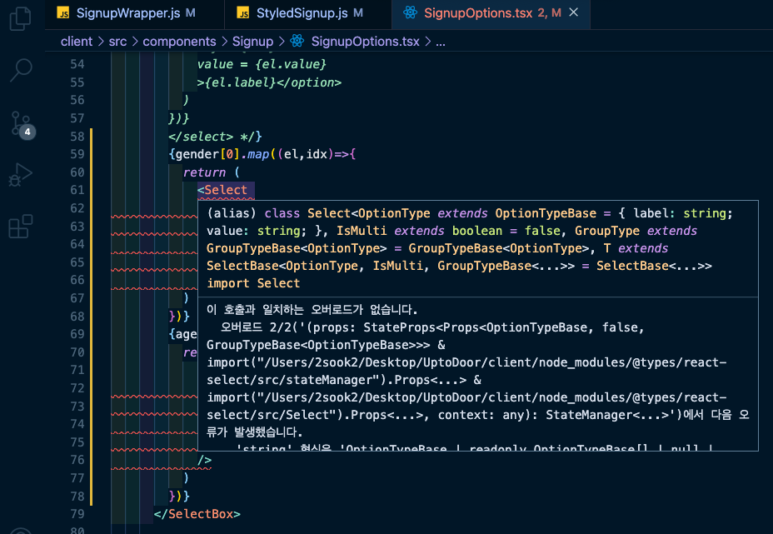
Task: Open the Extensions panel icon
Action: 21,227
